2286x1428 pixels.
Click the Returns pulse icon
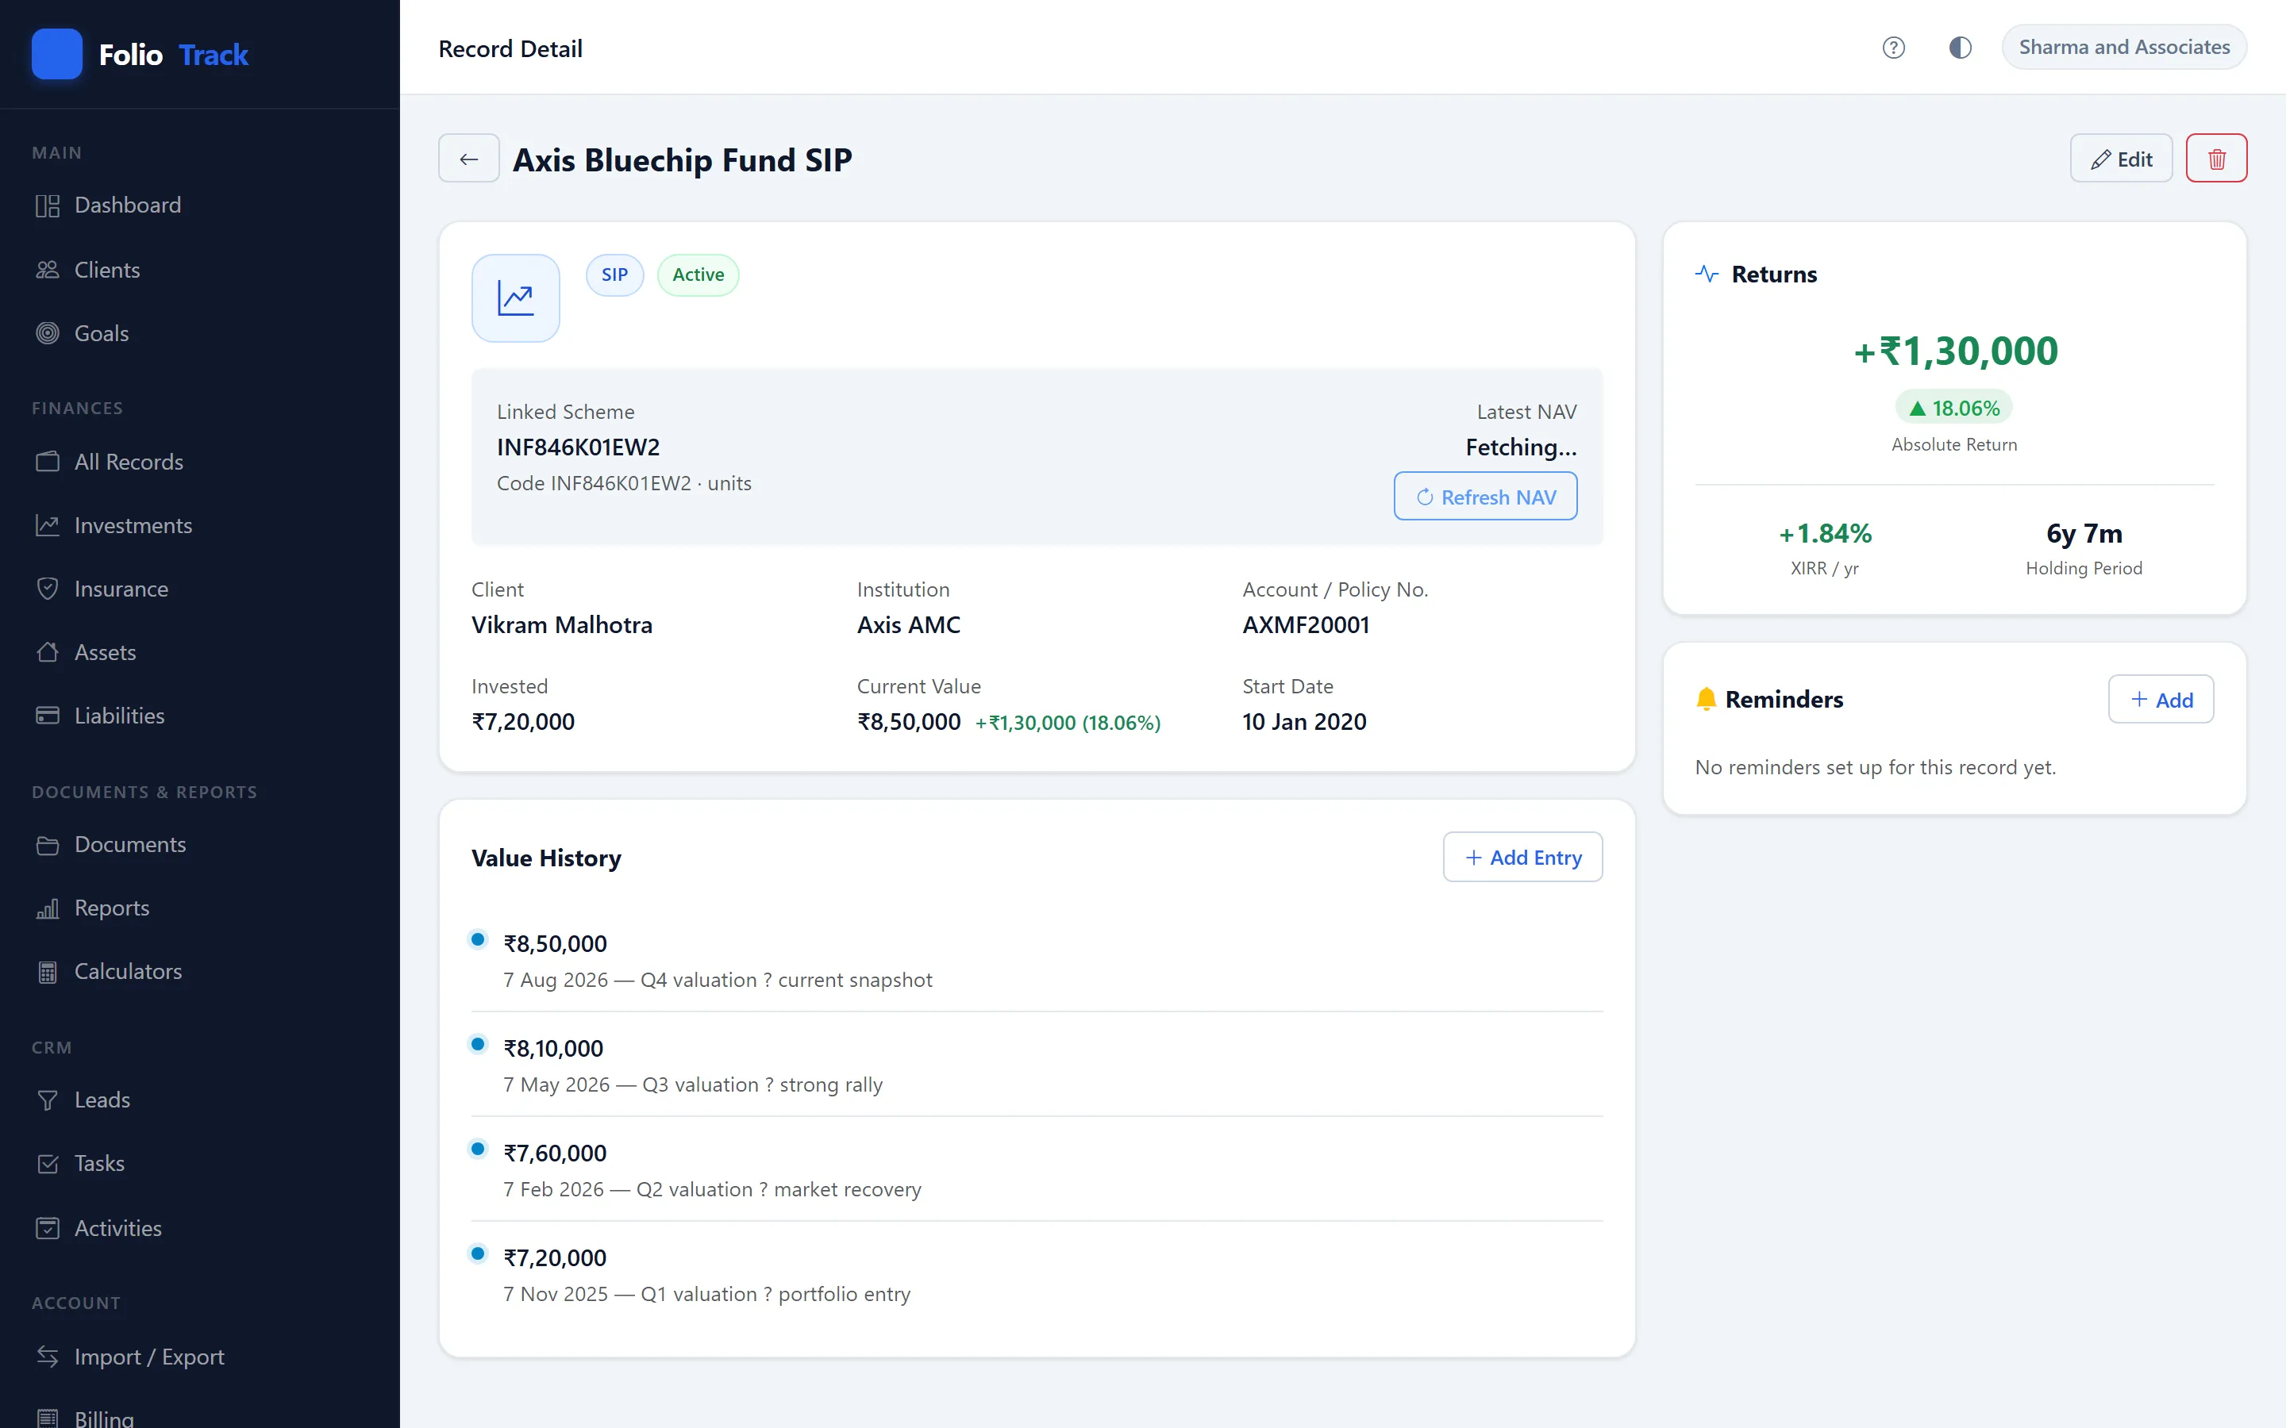(1706, 274)
